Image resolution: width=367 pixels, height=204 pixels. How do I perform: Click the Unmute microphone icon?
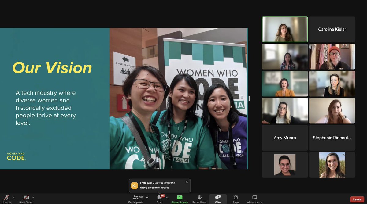[x=6, y=197]
